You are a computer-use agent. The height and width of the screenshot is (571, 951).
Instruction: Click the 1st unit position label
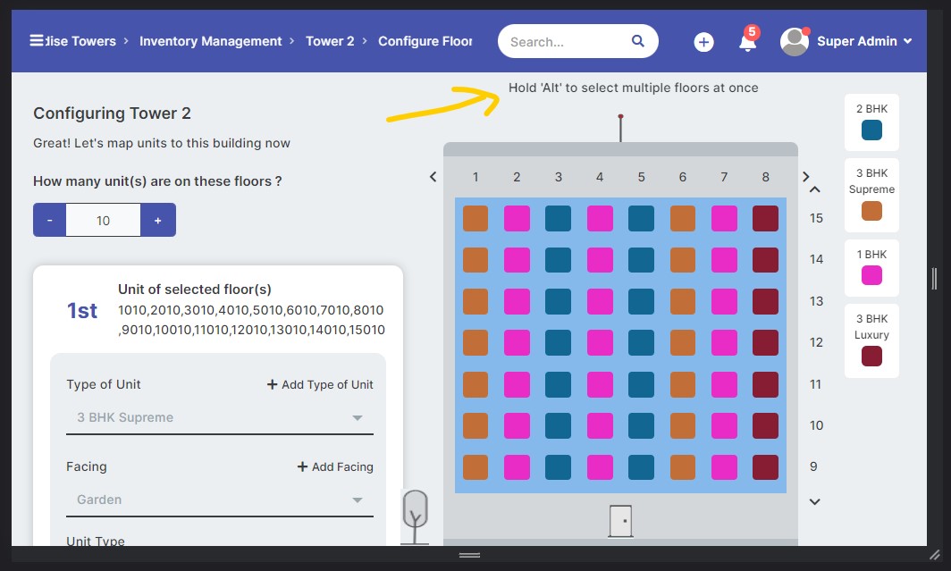pos(82,310)
